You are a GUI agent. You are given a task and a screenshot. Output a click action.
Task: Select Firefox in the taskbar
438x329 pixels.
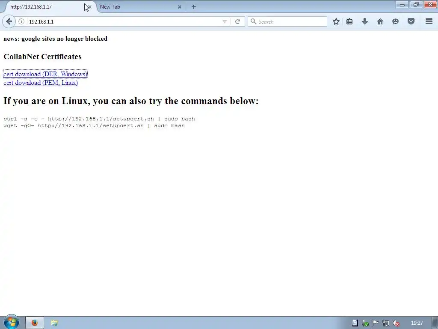(x=35, y=323)
